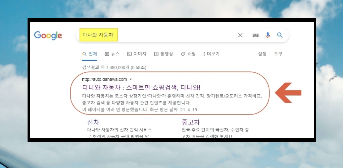Switch to the 이미지 tab
343x168 pixels.
point(137,54)
